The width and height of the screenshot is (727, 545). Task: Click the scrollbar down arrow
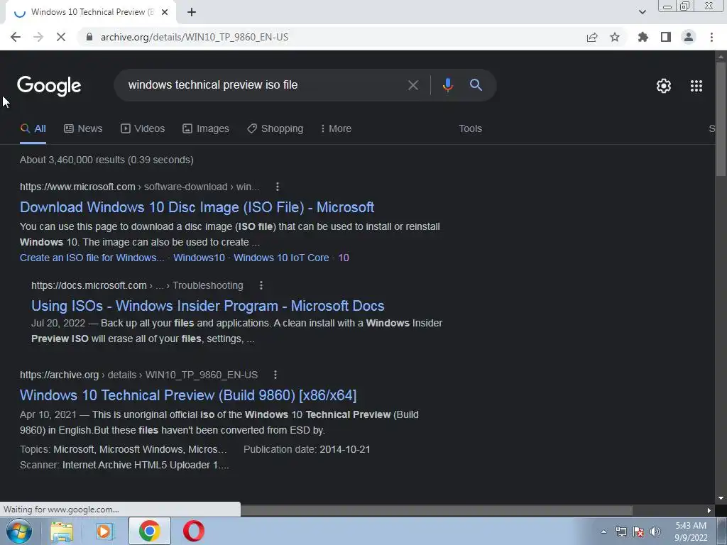coord(721,498)
